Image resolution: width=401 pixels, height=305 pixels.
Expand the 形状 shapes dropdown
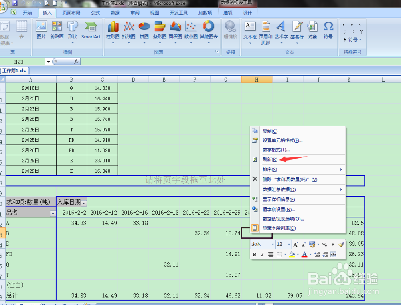point(72,43)
